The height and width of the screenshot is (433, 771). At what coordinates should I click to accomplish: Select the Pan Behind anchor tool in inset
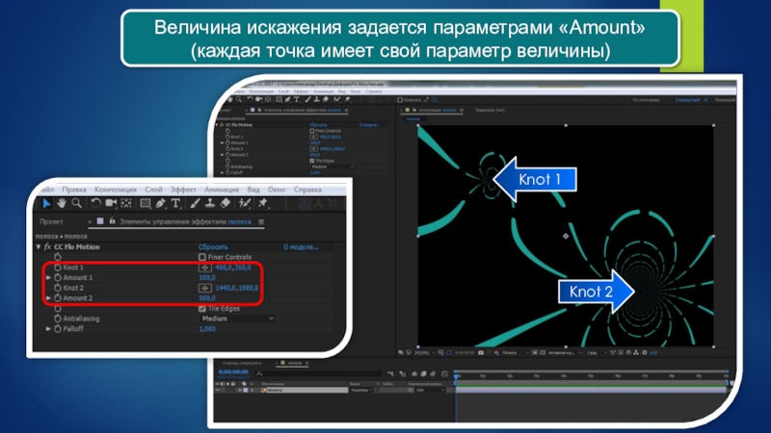pos(126,203)
